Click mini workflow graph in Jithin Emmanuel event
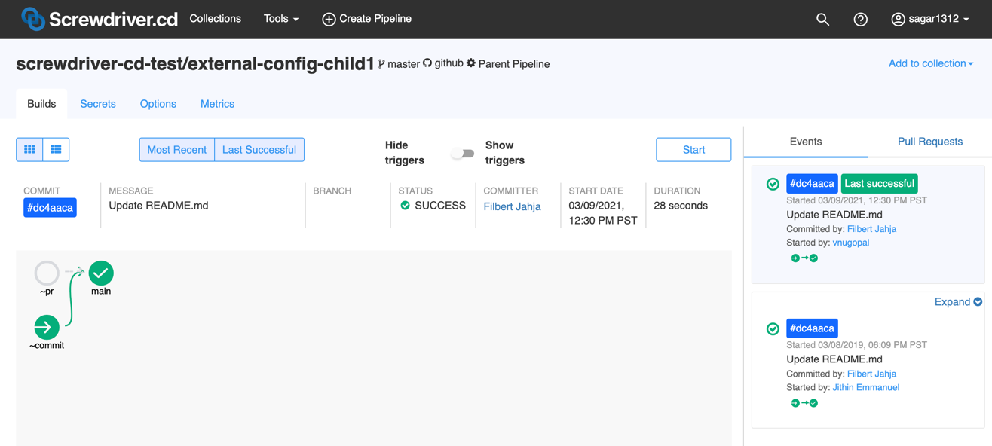 click(x=804, y=403)
